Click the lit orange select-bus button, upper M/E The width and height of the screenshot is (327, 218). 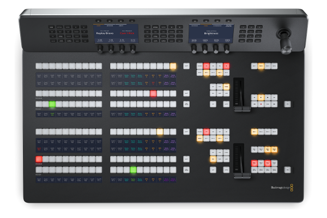click(x=173, y=66)
